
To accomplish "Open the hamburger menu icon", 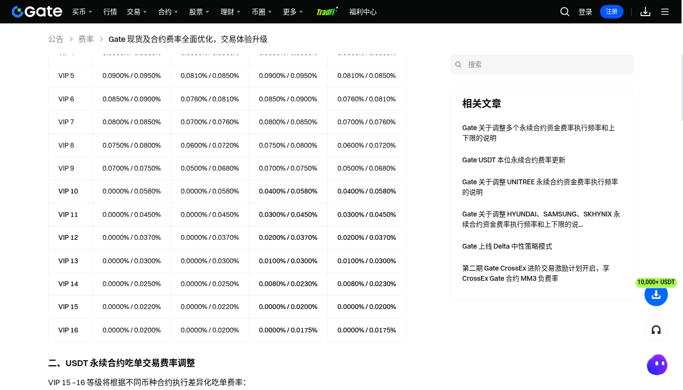I will tap(665, 12).
